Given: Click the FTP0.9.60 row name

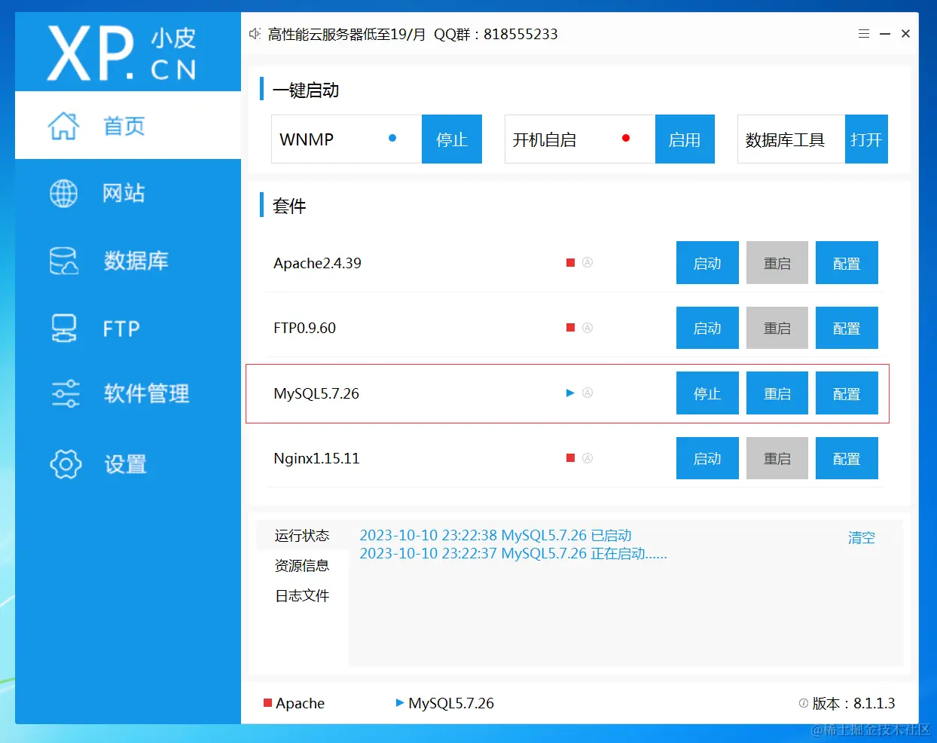Looking at the screenshot, I should [x=304, y=328].
